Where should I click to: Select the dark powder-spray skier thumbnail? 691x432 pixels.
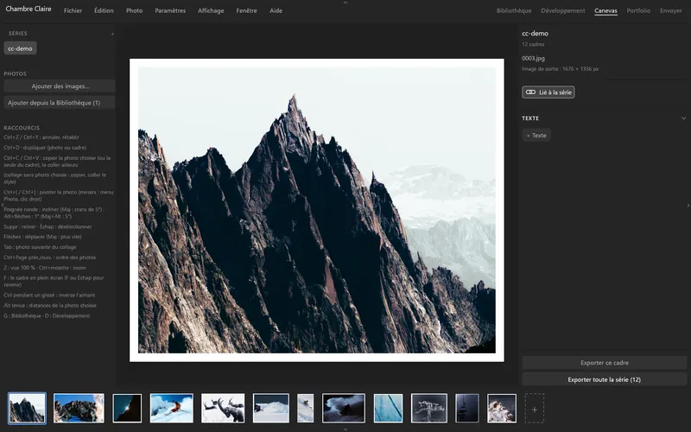point(344,408)
